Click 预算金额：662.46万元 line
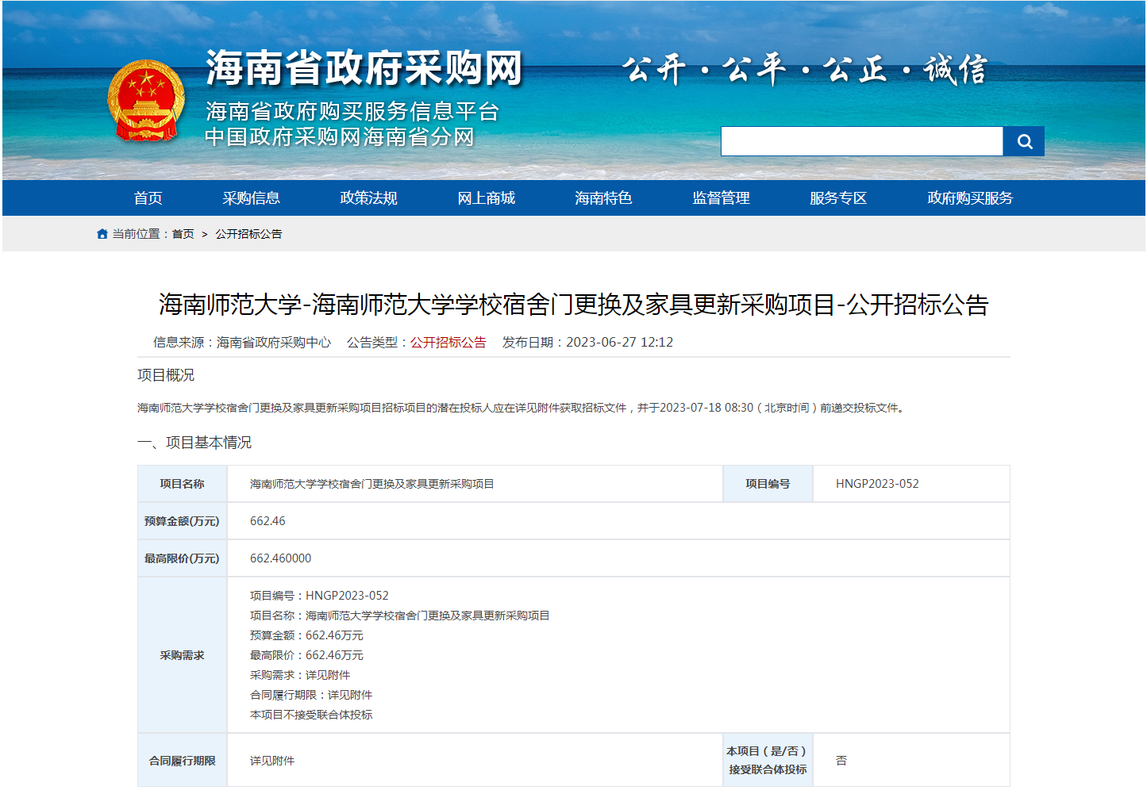1147x794 pixels. [306, 635]
